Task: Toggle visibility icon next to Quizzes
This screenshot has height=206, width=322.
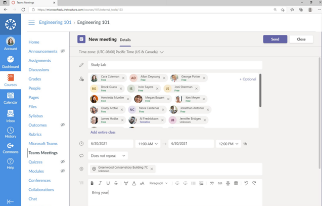Action: tap(63, 162)
